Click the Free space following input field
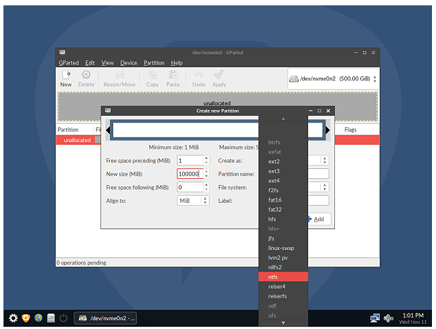Viewport: 436px width, 329px height. point(190,187)
